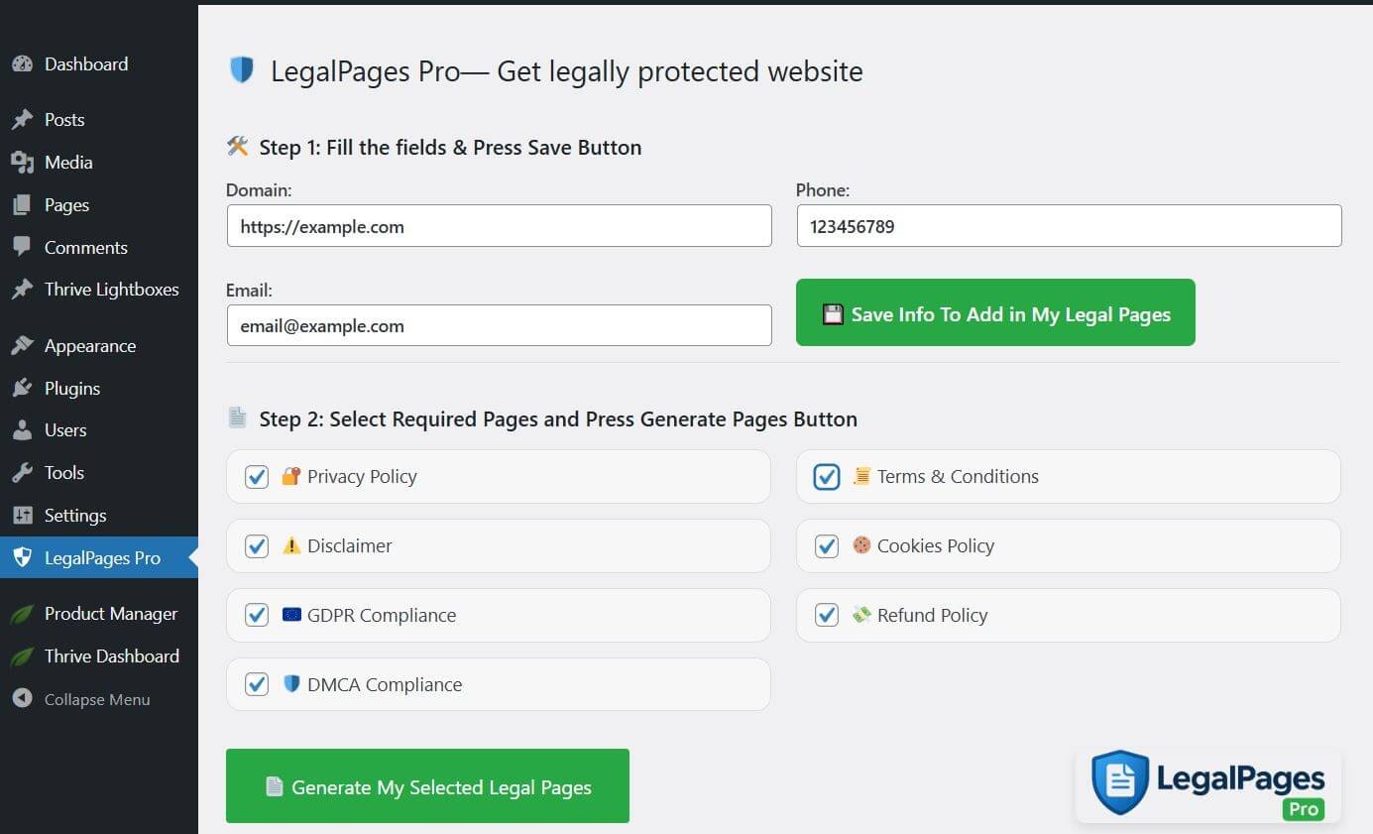Toggle the DMCA Compliance selection
The height and width of the screenshot is (834, 1373).
tap(256, 684)
